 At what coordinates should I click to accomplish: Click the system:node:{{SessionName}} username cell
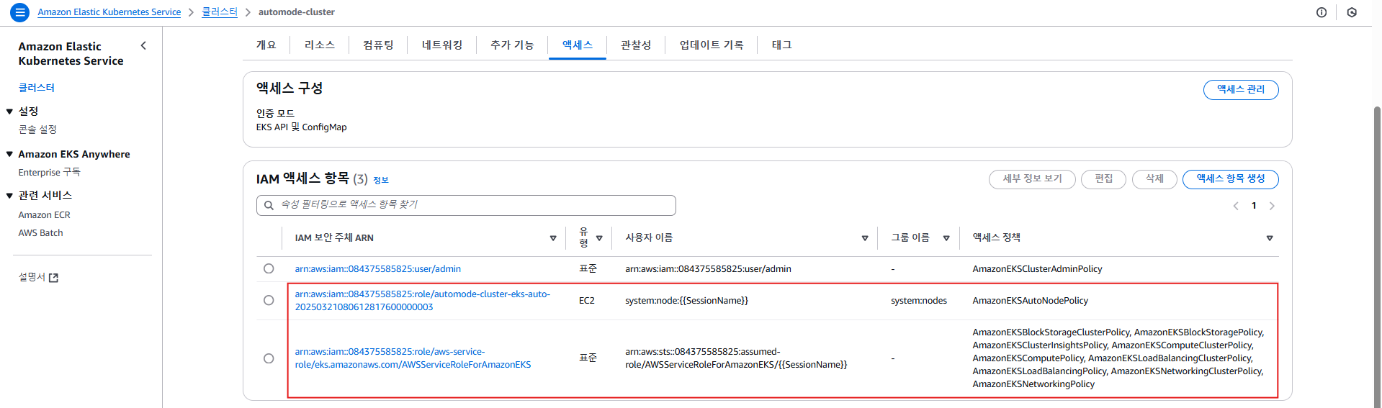click(x=686, y=301)
